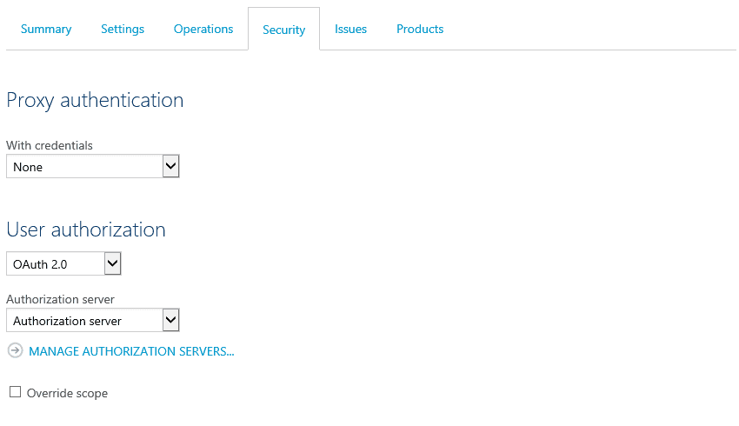Expand the Authorization server dropdown arrow
Screen dimensions: 739x426
(170, 320)
